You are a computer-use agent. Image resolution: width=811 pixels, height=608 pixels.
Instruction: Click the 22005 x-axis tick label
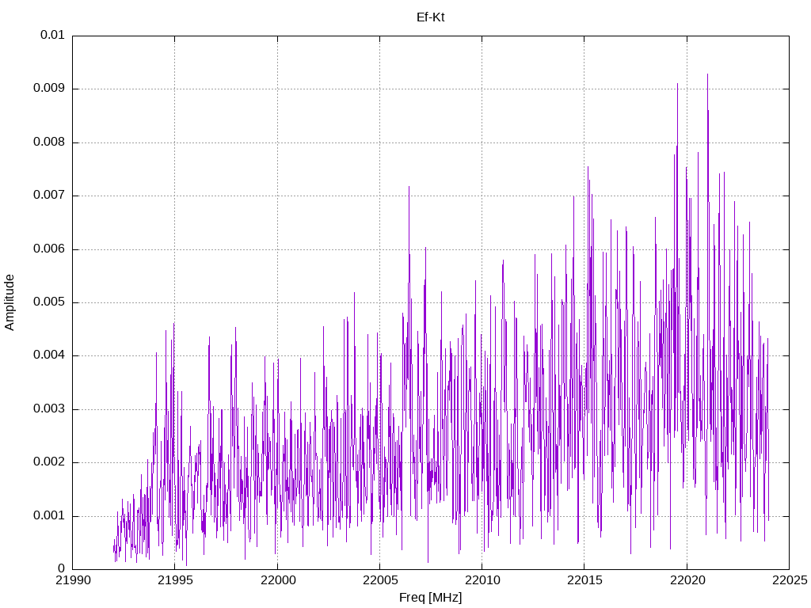click(379, 580)
